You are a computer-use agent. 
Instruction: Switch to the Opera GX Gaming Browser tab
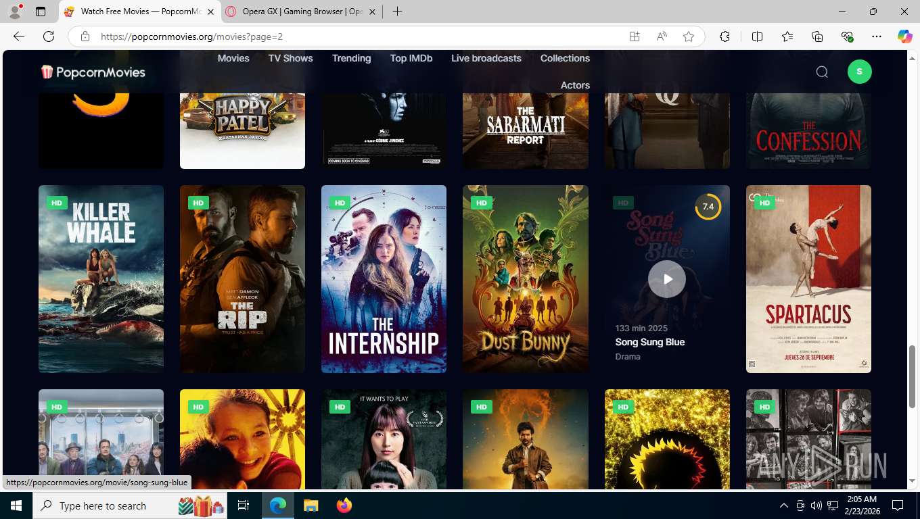[301, 11]
